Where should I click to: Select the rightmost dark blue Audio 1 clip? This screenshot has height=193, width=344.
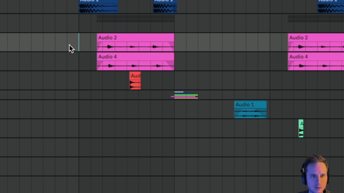(x=331, y=6)
